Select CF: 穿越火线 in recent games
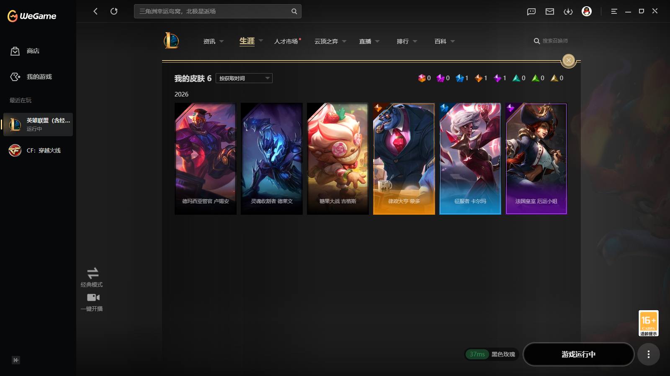This screenshot has width=670, height=376. pyautogui.click(x=38, y=150)
